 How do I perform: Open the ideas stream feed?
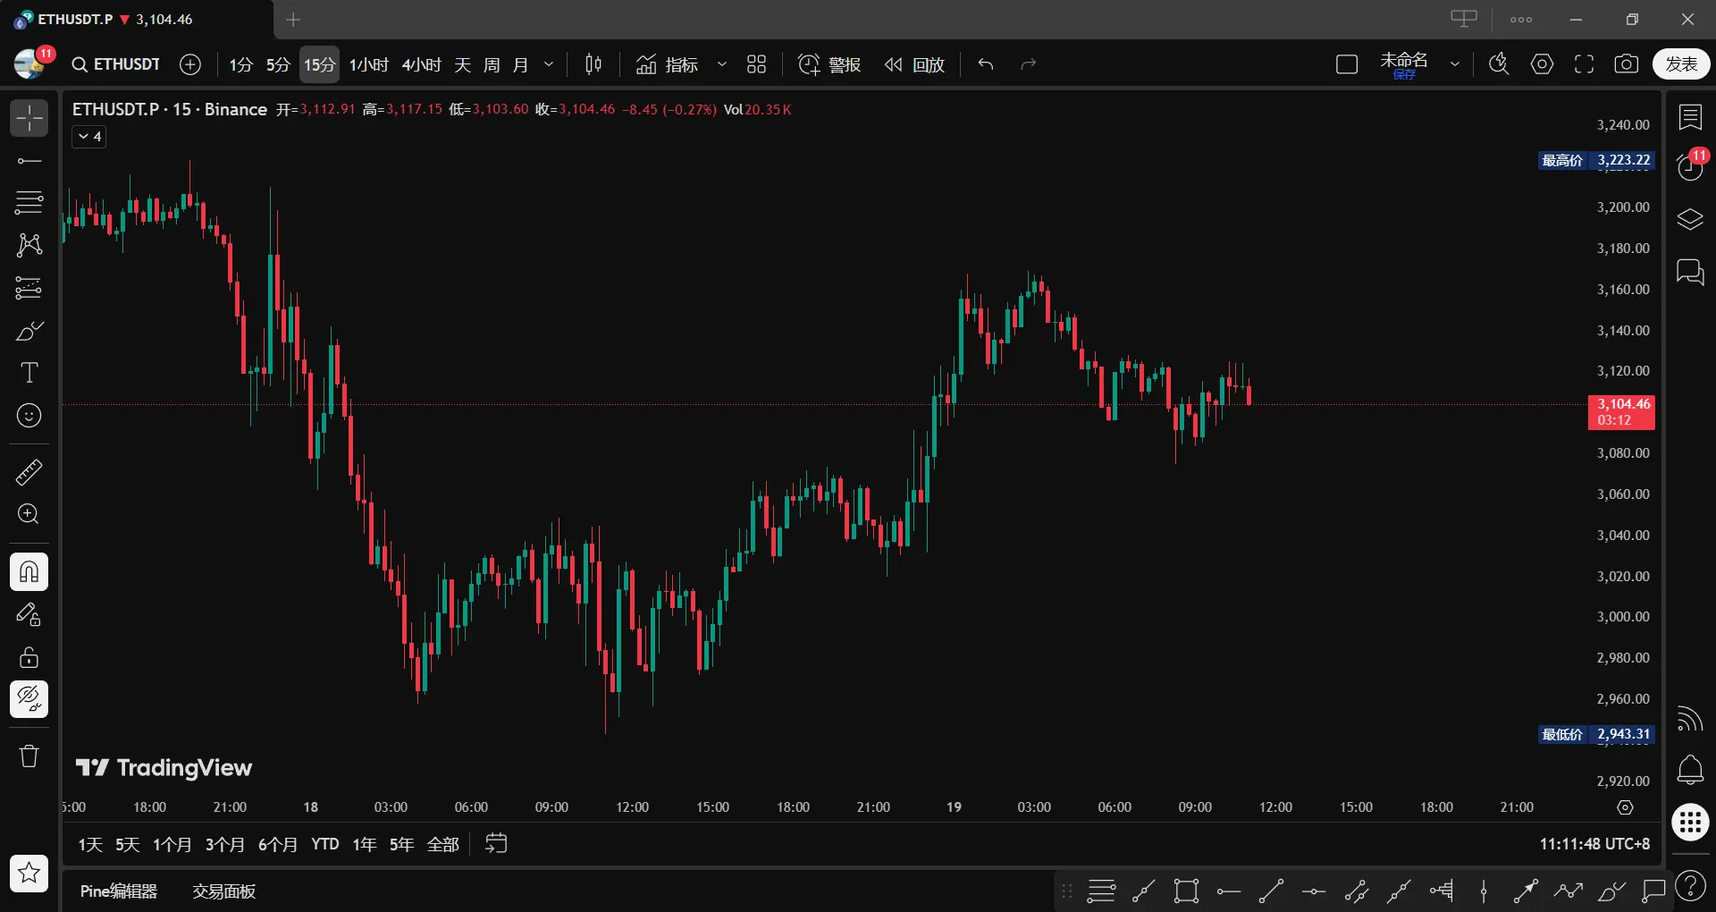pyautogui.click(x=1690, y=718)
